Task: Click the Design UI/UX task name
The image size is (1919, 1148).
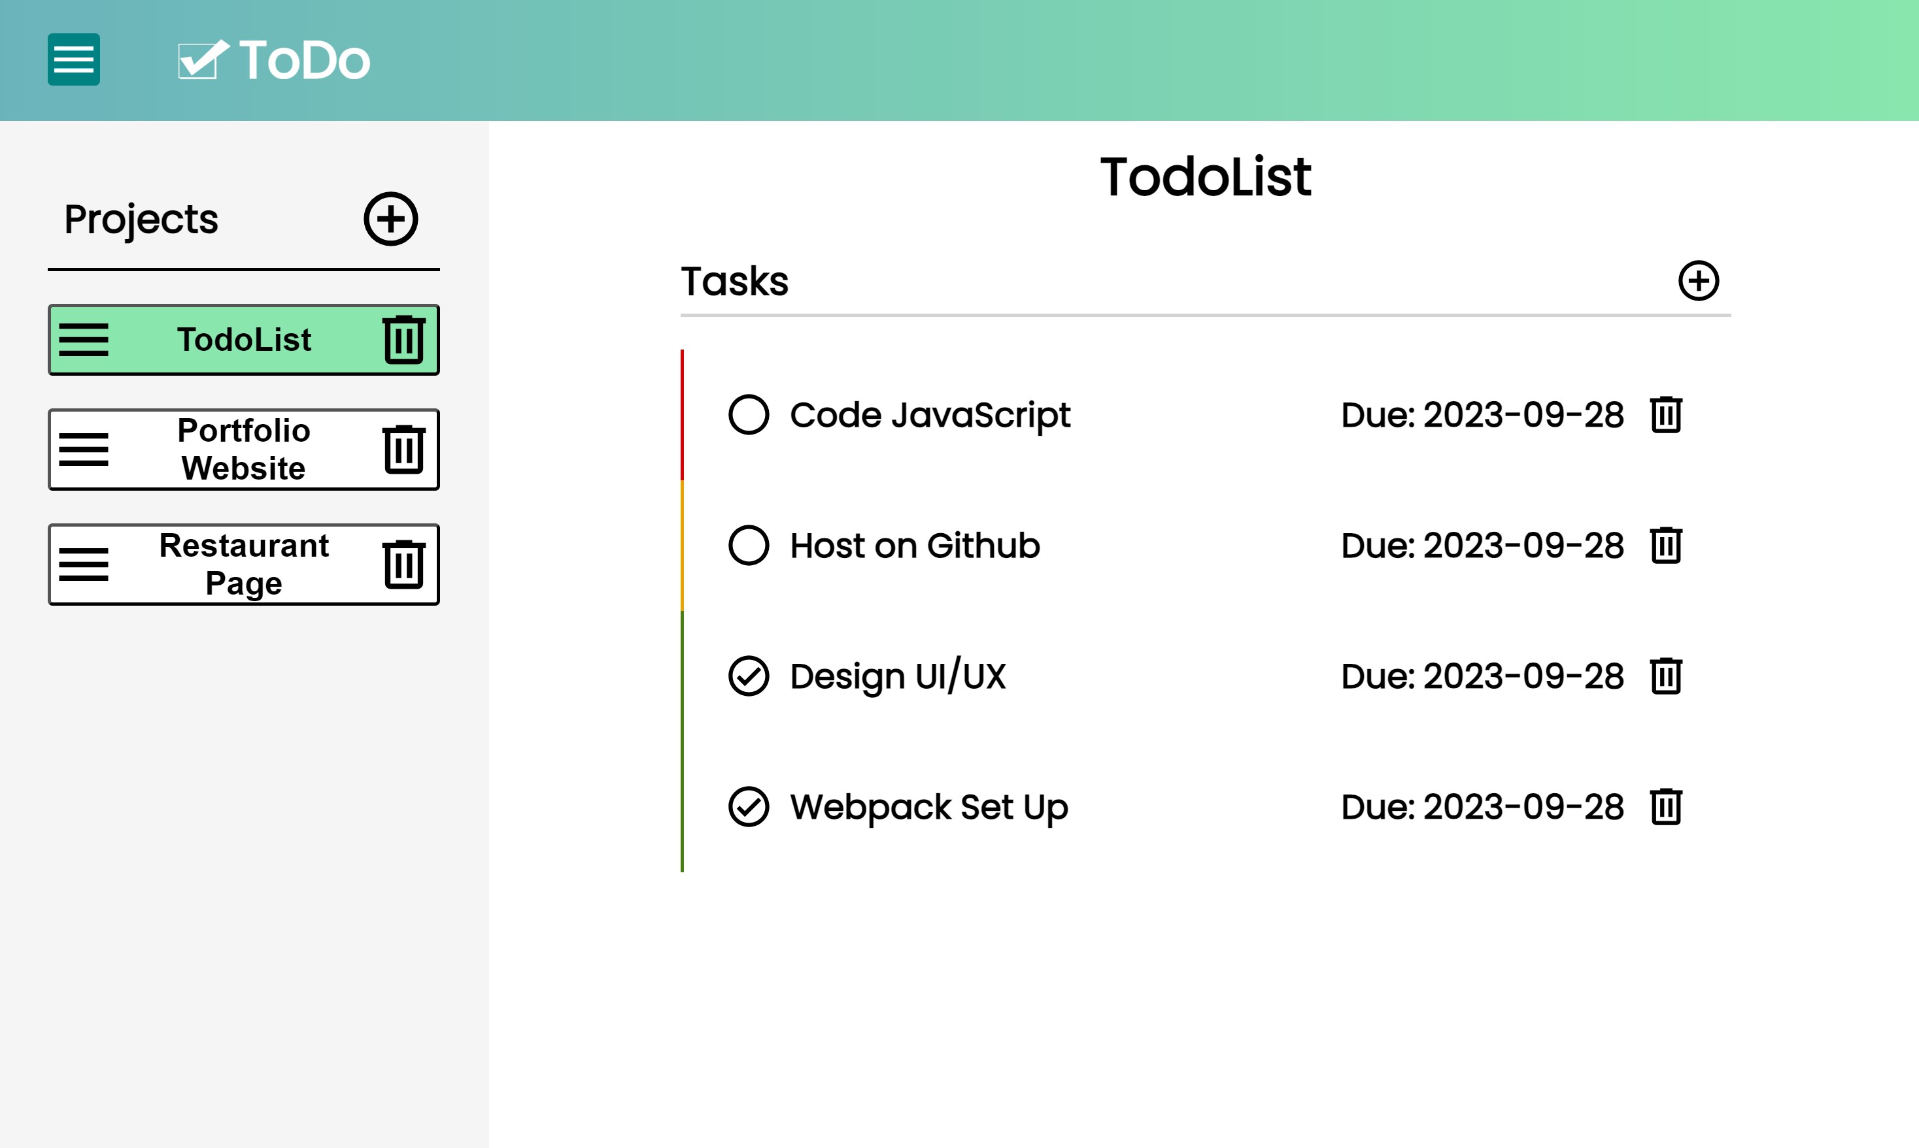Action: pyautogui.click(x=898, y=676)
